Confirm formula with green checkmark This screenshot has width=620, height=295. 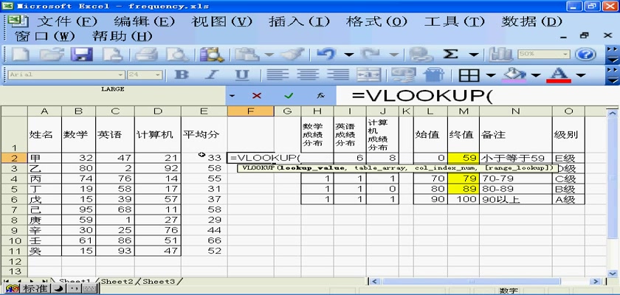click(x=289, y=96)
